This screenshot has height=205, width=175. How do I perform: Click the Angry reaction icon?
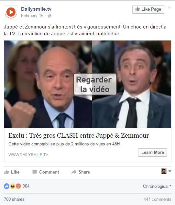point(18,186)
